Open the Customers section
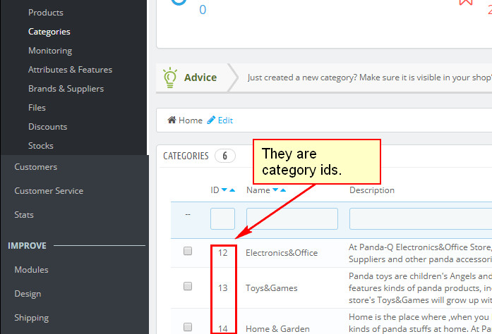 (36, 167)
